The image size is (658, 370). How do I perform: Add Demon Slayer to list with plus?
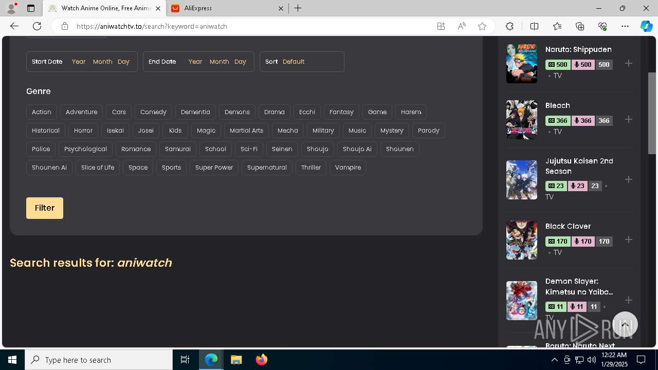coord(628,300)
